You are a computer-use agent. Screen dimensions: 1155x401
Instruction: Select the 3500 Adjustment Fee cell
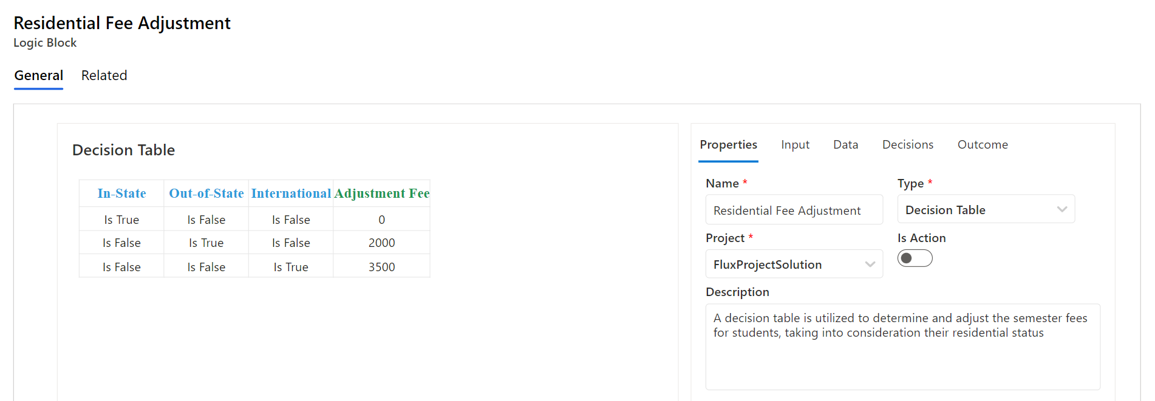pos(381,266)
